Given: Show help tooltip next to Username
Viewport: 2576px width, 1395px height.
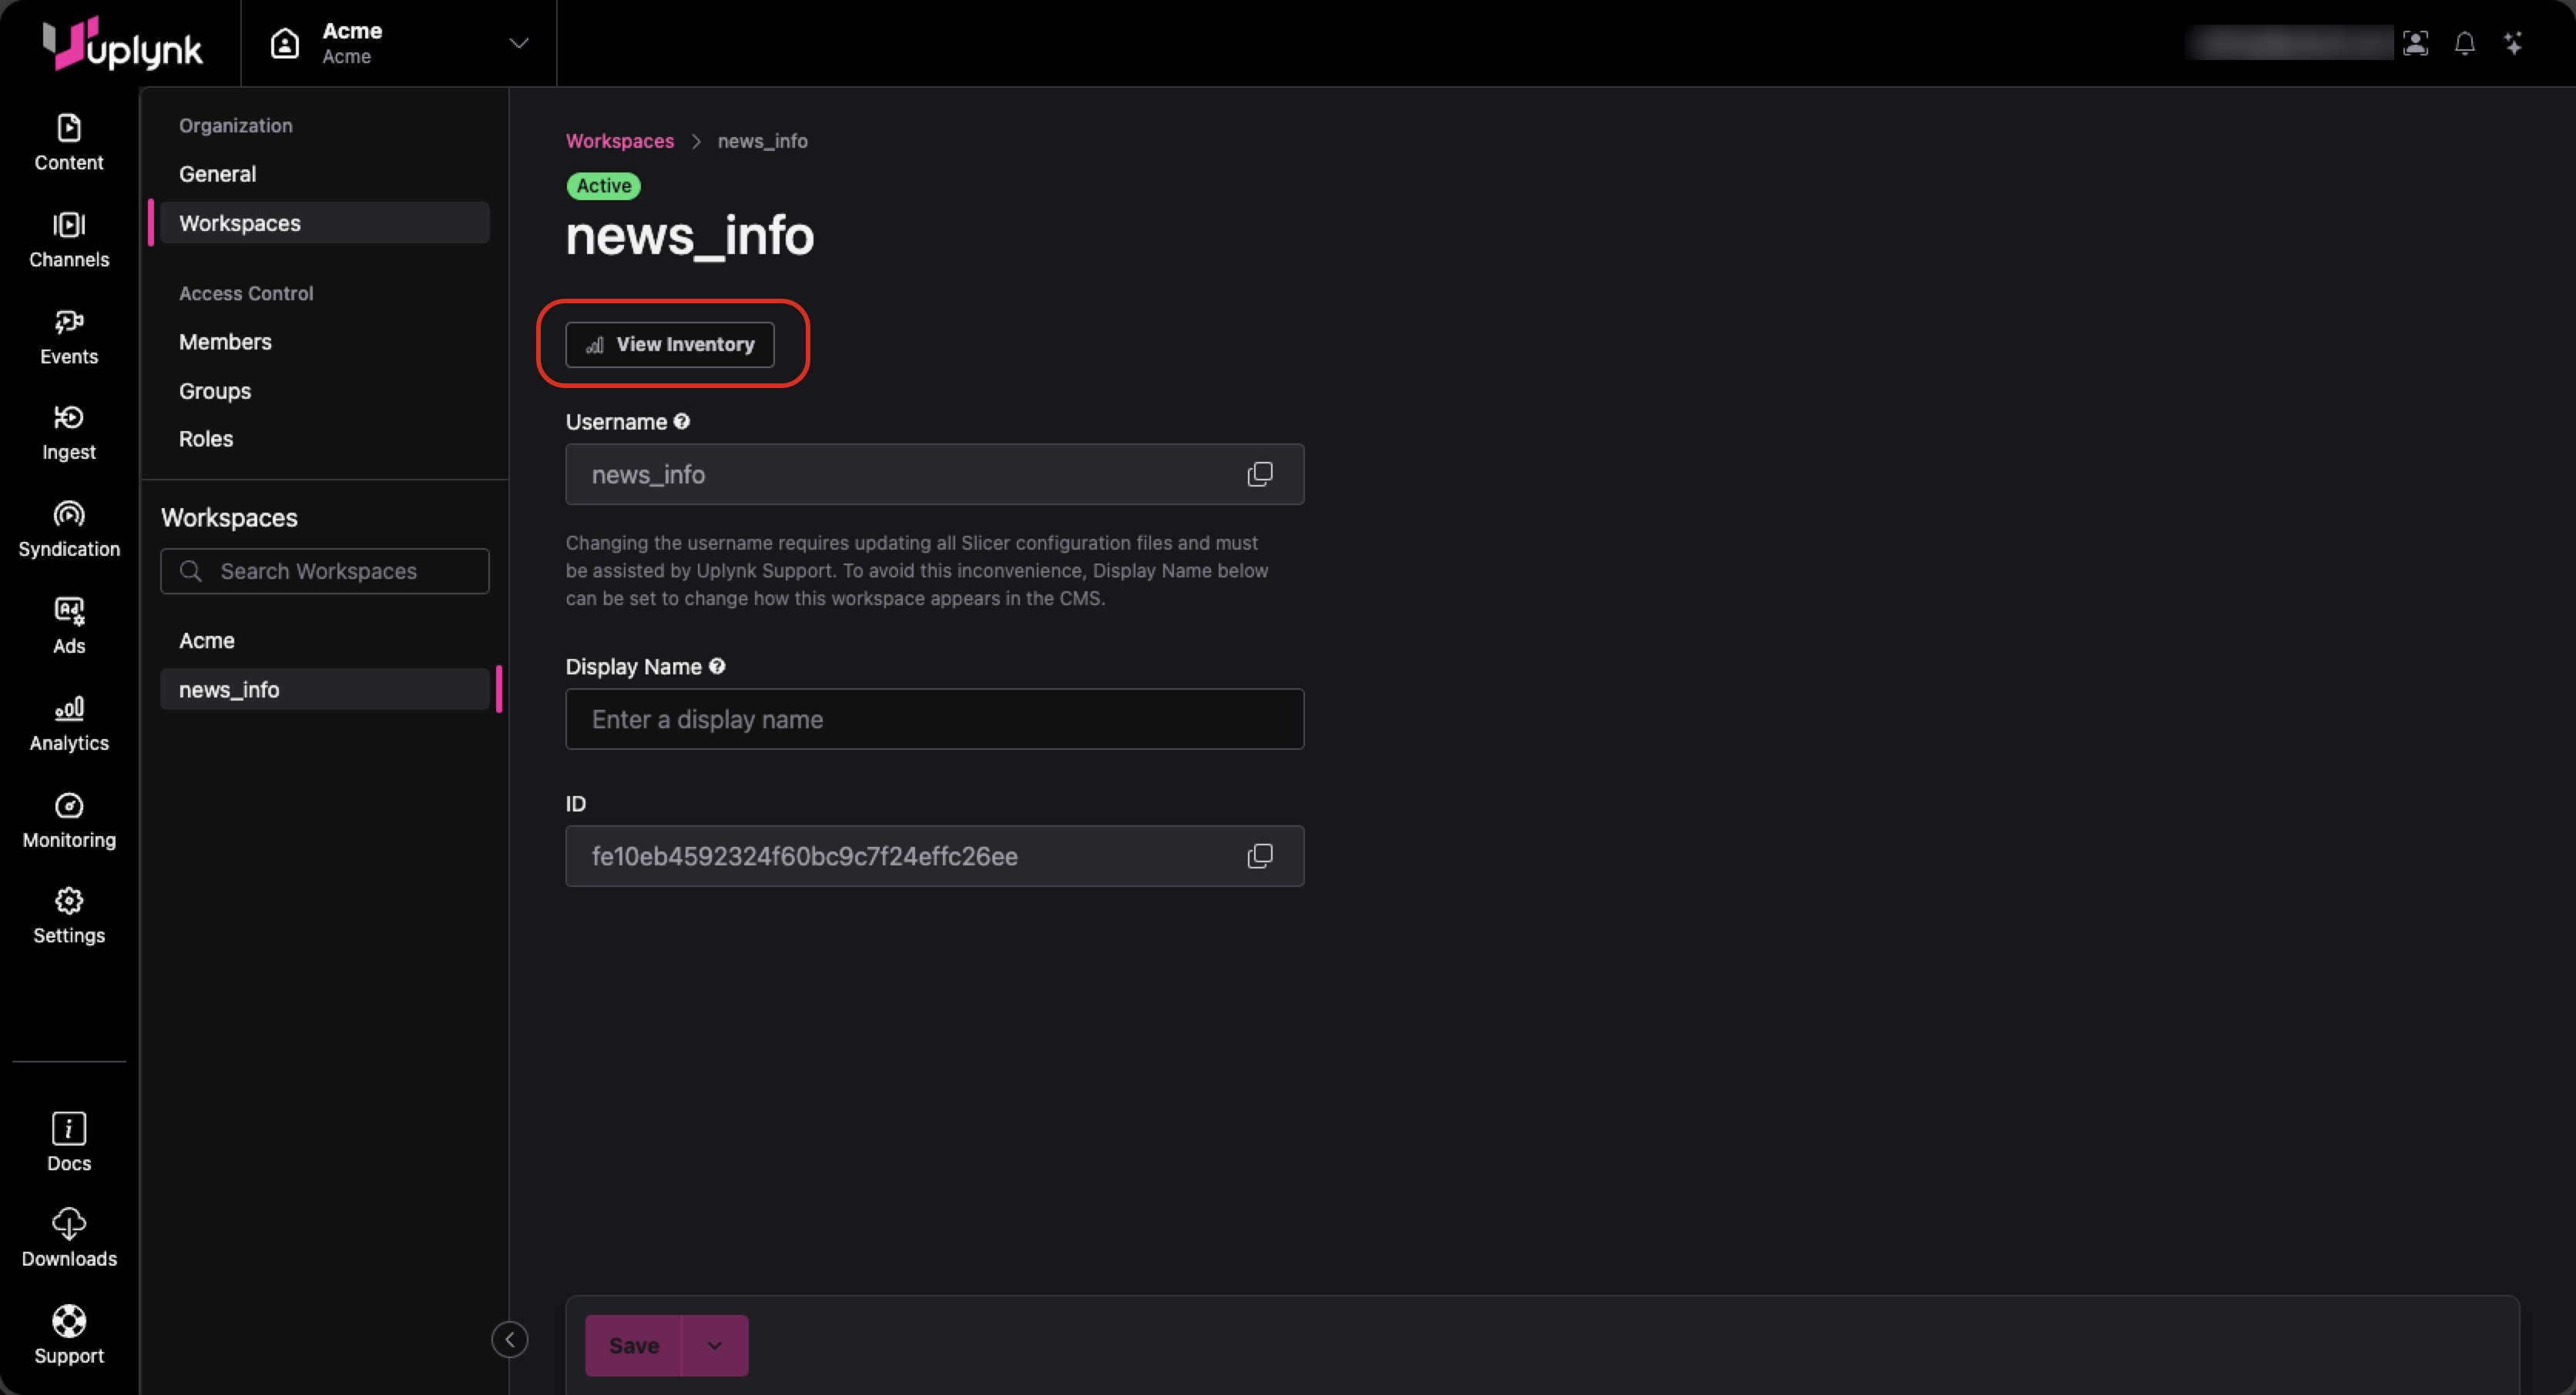Looking at the screenshot, I should click(x=682, y=422).
